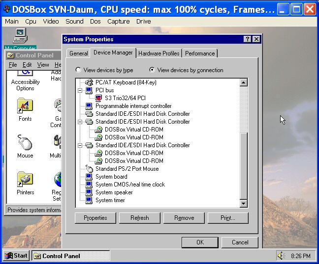Click the S3 Trio32/64 PCI device icon
The image size is (319, 264).
tap(99, 98)
